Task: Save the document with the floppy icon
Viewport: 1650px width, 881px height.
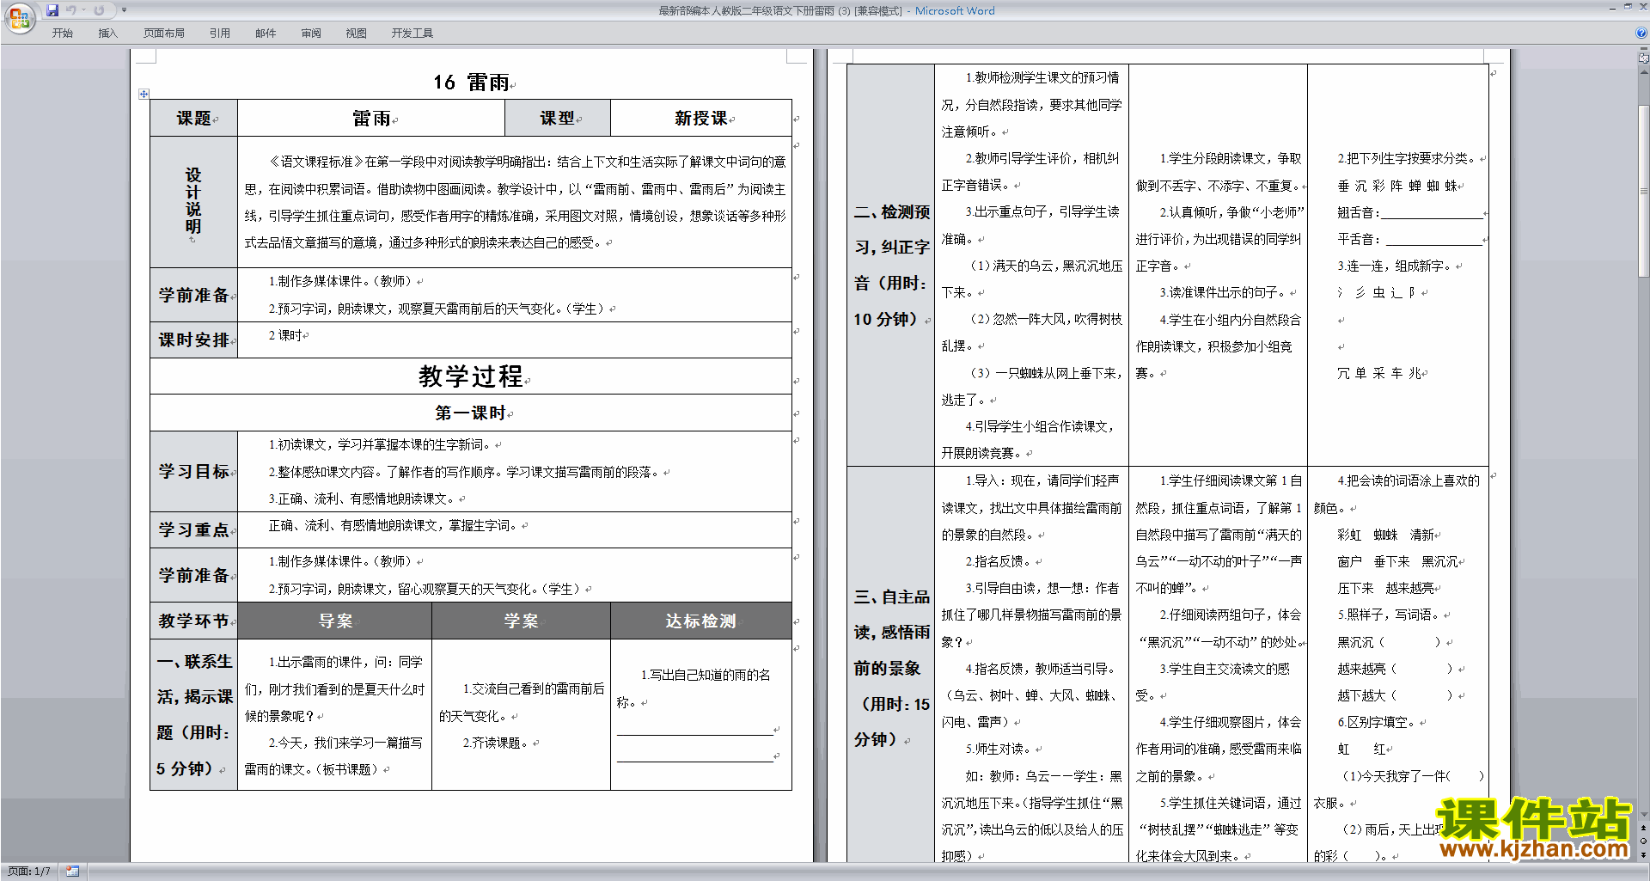Action: (x=52, y=10)
